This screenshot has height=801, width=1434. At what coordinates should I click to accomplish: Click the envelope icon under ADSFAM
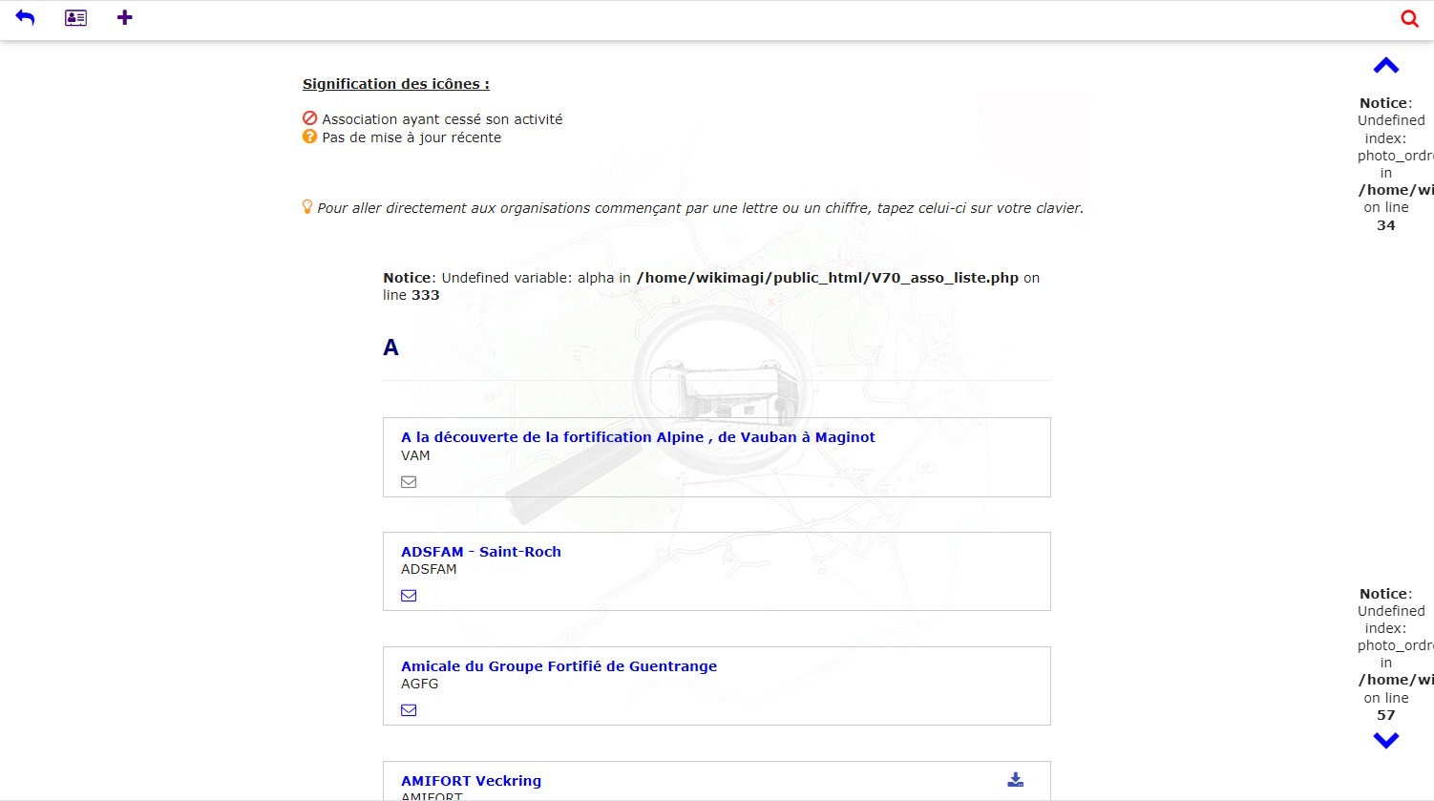point(409,596)
